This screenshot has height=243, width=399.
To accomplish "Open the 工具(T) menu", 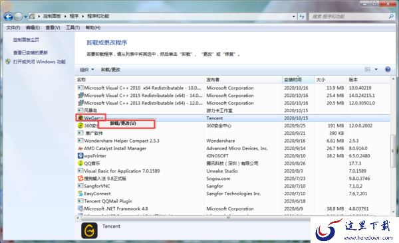I will pos(72,27).
